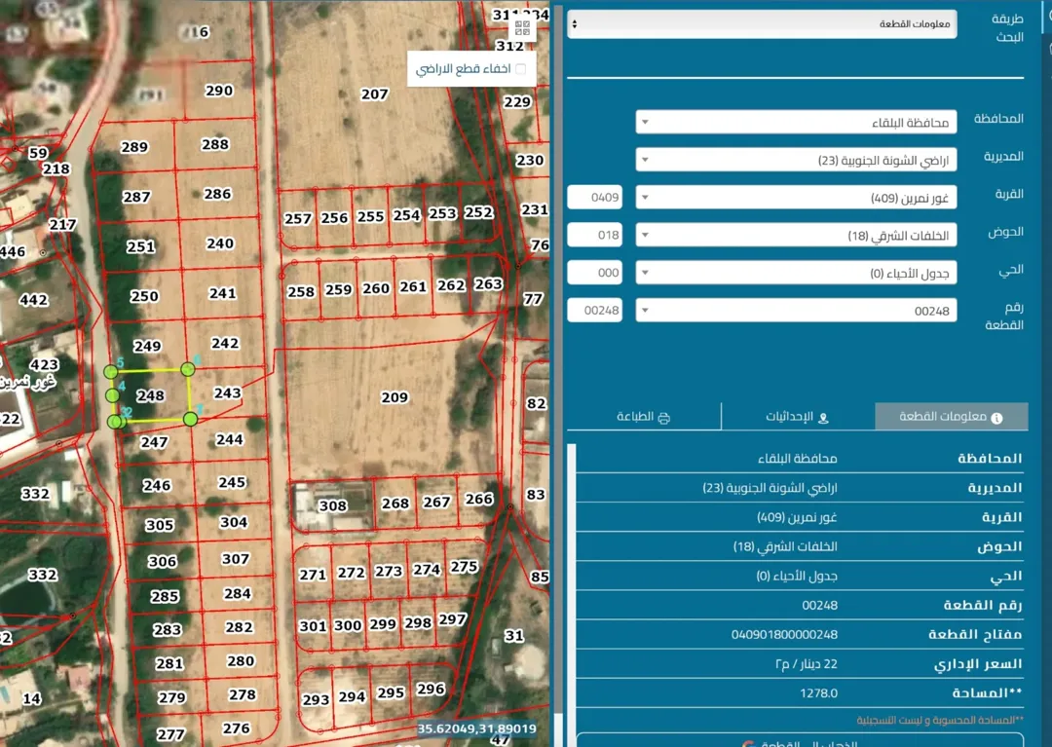
Task: Click the info panel vertical scrollbar
Action: point(572,593)
